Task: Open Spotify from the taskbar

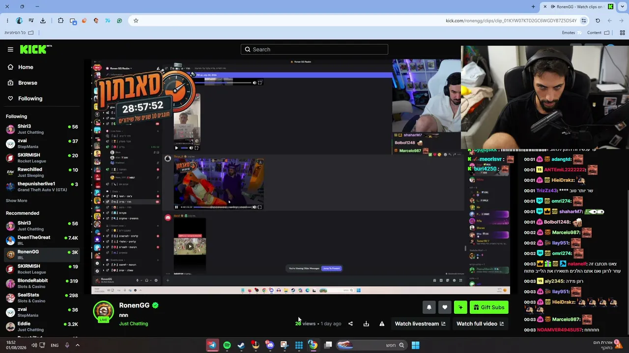Action: [227, 345]
